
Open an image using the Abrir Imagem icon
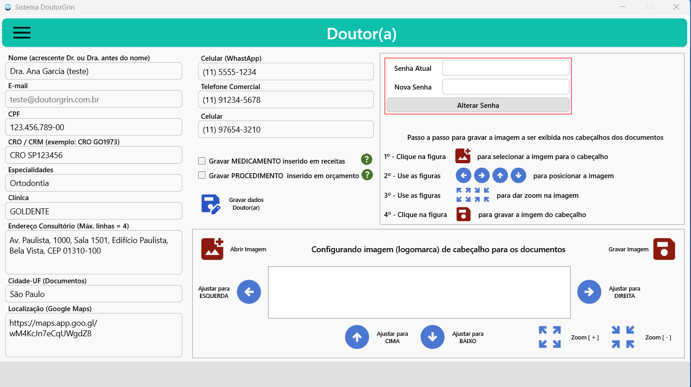(x=212, y=249)
